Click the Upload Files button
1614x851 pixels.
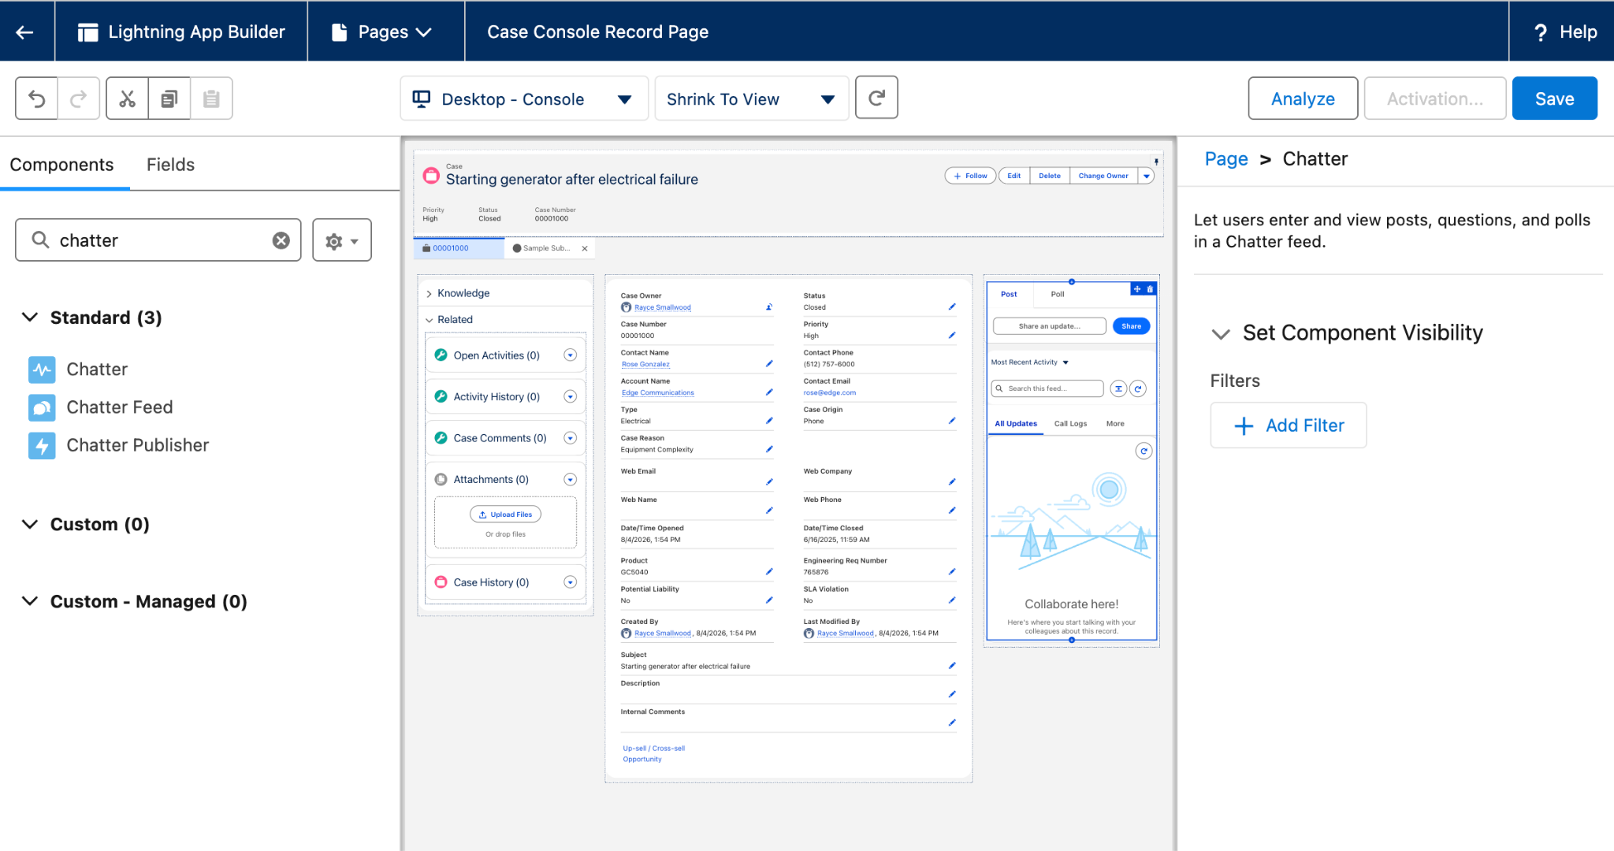click(505, 515)
